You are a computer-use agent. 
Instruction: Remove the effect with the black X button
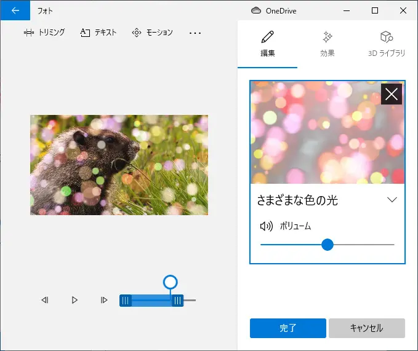pyautogui.click(x=392, y=94)
